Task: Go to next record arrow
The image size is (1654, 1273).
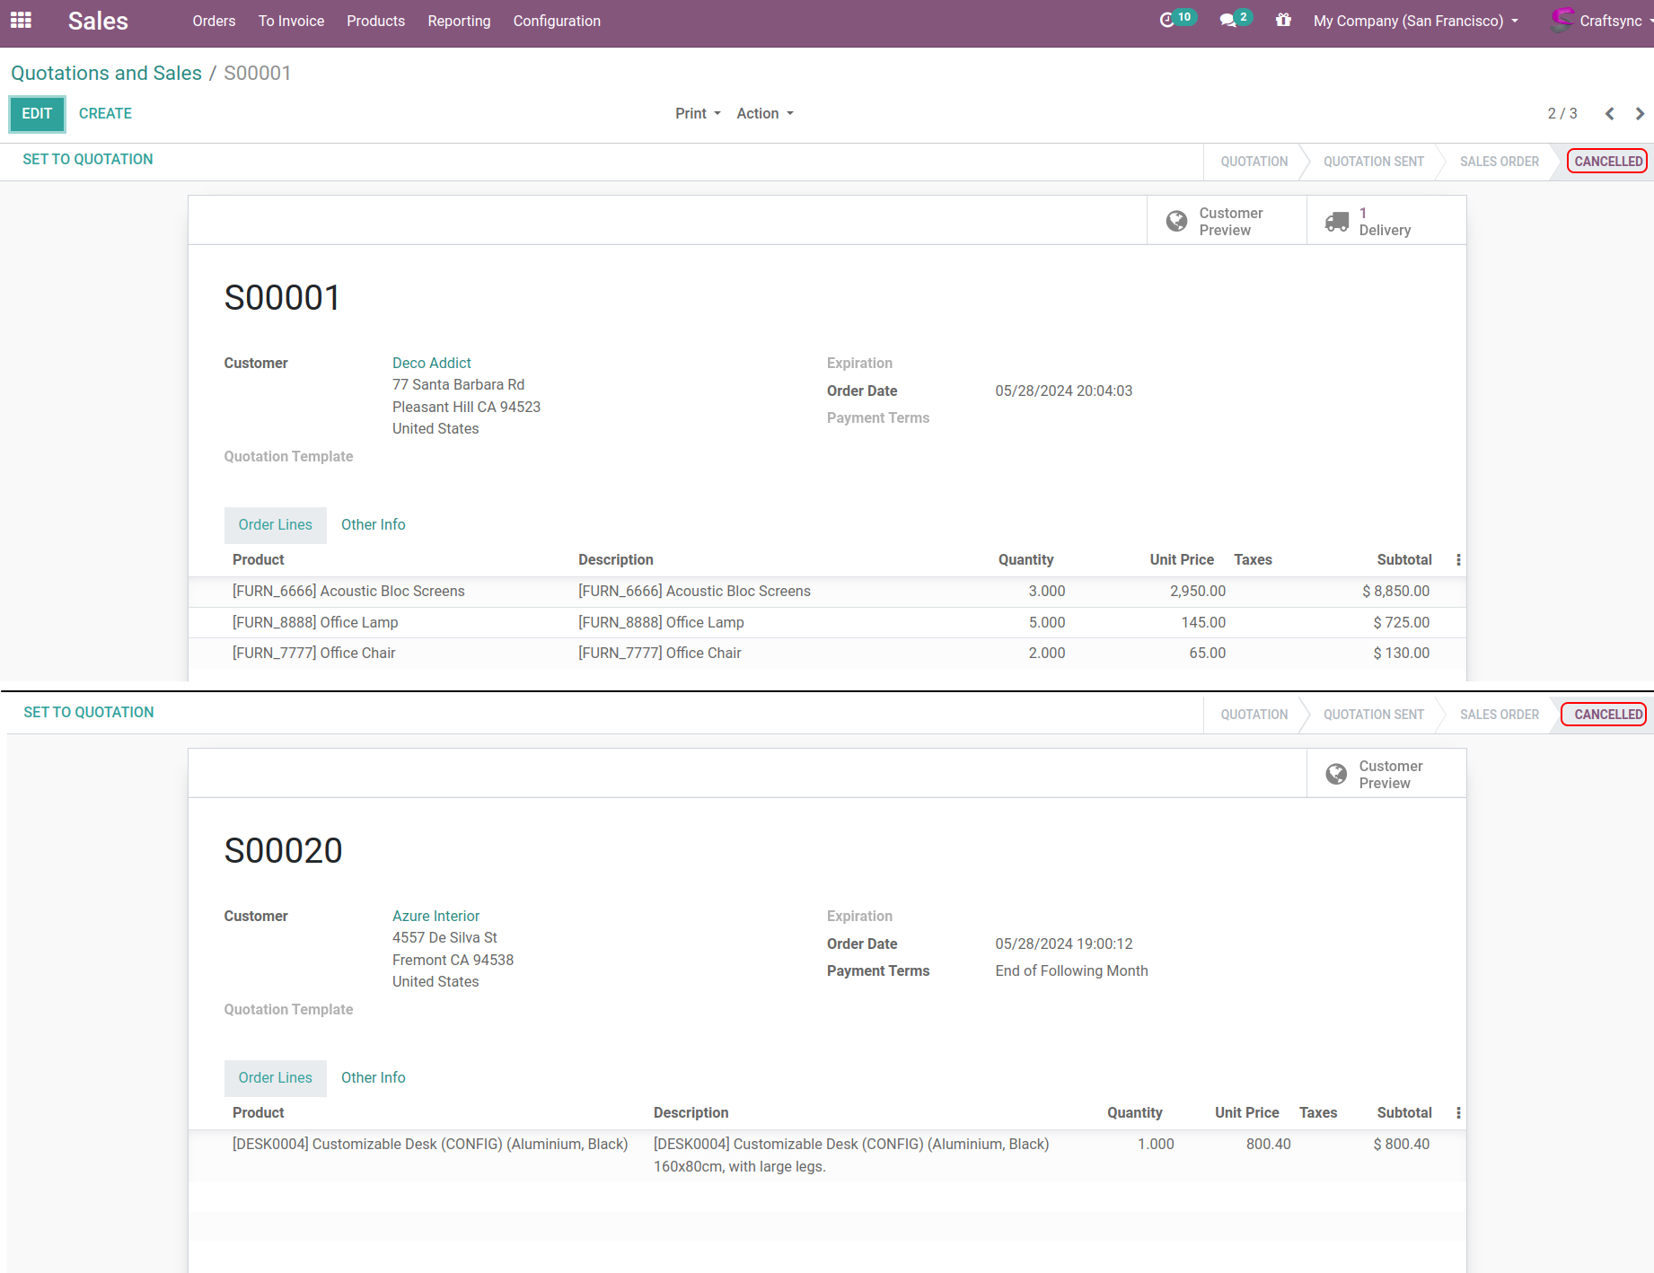Action: (1640, 114)
